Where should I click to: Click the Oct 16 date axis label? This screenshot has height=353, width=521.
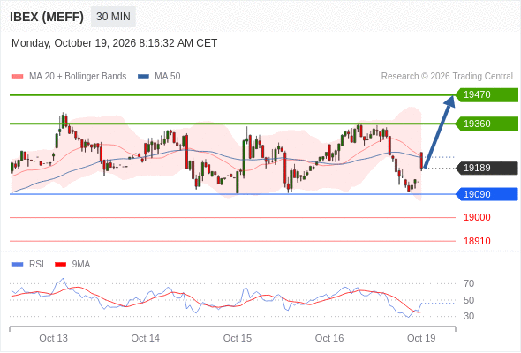point(329,338)
